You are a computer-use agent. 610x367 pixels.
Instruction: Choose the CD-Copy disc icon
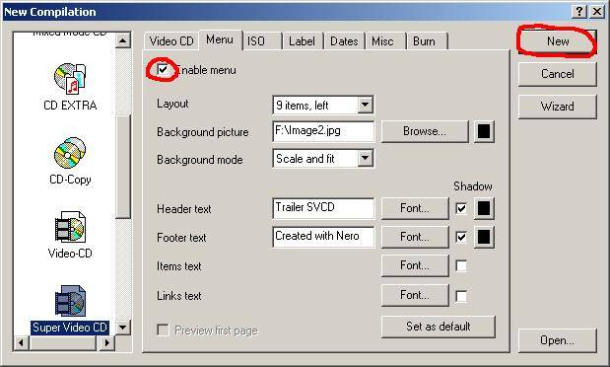point(70,153)
